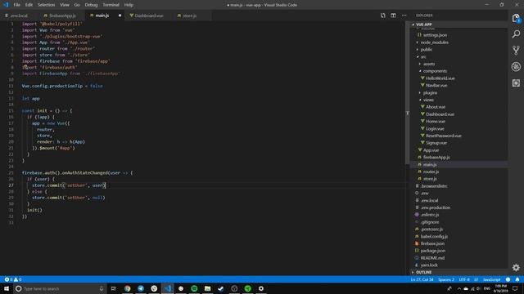Screen dimensions: 524x294
Task: Open the Search view in the activity bar
Action: click(x=516, y=34)
